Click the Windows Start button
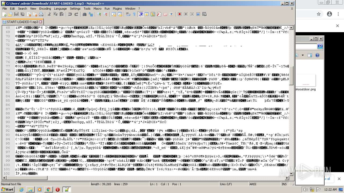 click(x=7, y=190)
